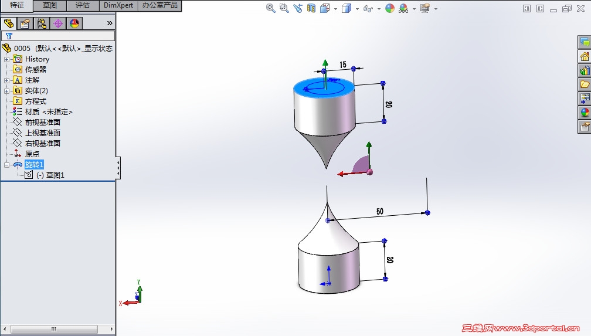Image resolution: width=591 pixels, height=336 pixels.
Task: Select the 上视基准面 top plane
Action: [43, 133]
